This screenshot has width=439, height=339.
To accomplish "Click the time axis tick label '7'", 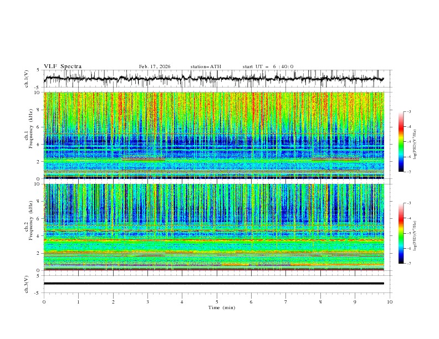I will click(286, 302).
